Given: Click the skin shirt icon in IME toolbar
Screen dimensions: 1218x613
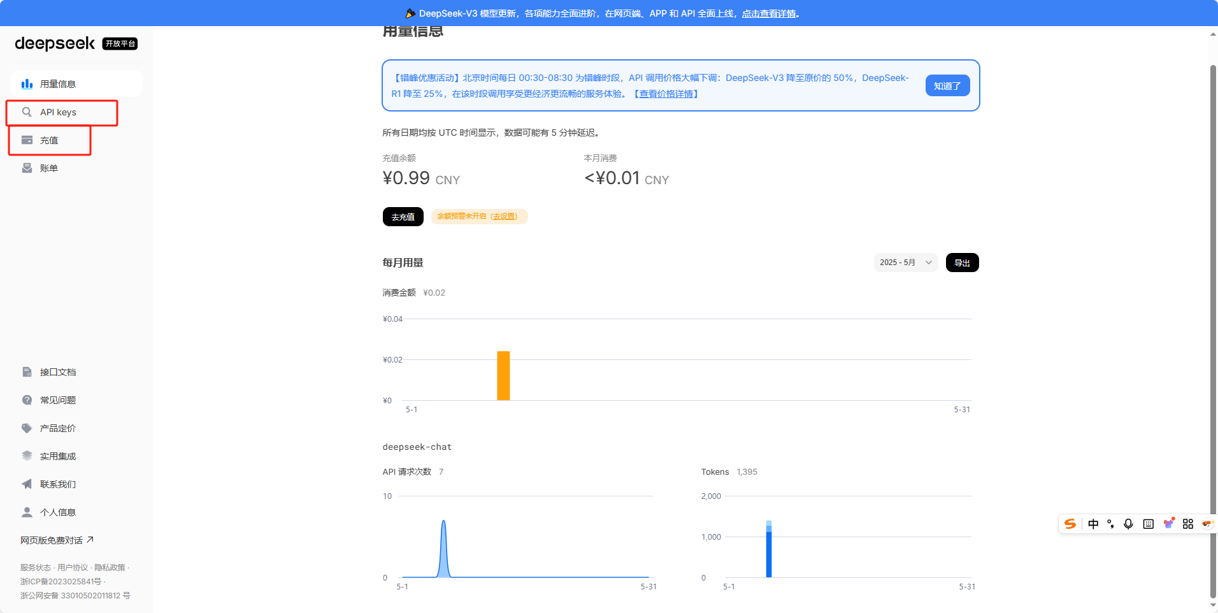Looking at the screenshot, I should [x=1168, y=524].
